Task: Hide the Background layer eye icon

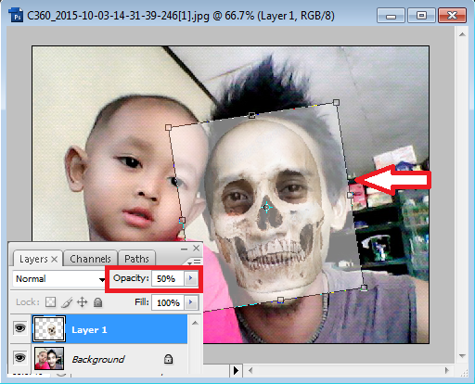Action: pyautogui.click(x=19, y=358)
